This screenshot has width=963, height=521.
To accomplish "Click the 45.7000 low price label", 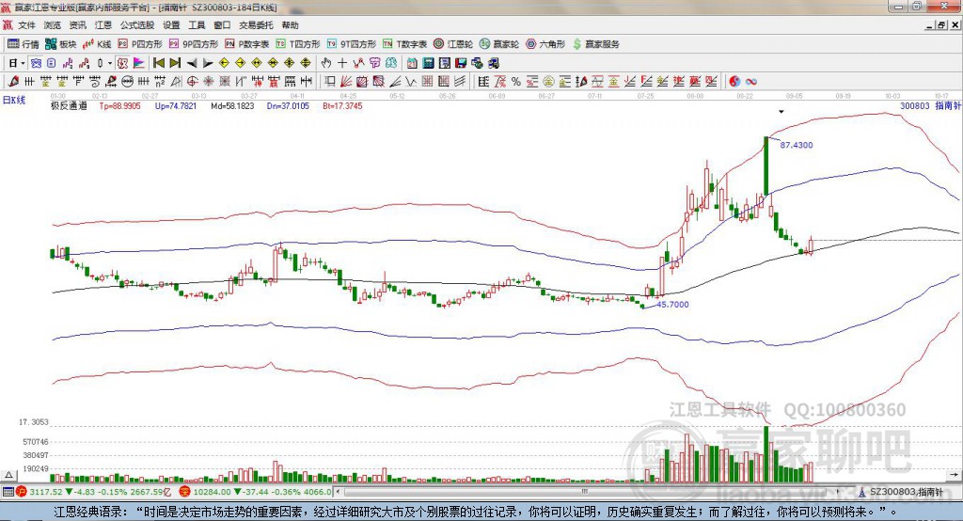I will tap(673, 304).
